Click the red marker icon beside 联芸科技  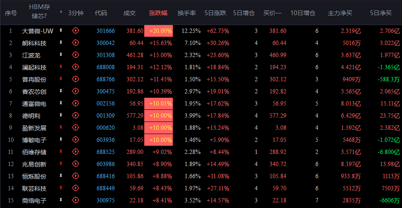pos(61,188)
